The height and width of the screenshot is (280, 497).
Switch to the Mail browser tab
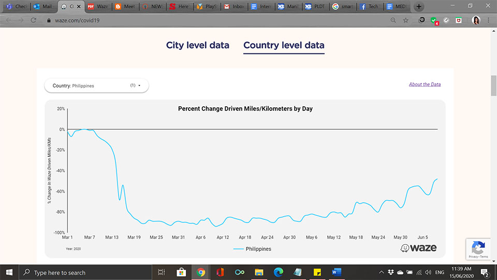click(43, 7)
